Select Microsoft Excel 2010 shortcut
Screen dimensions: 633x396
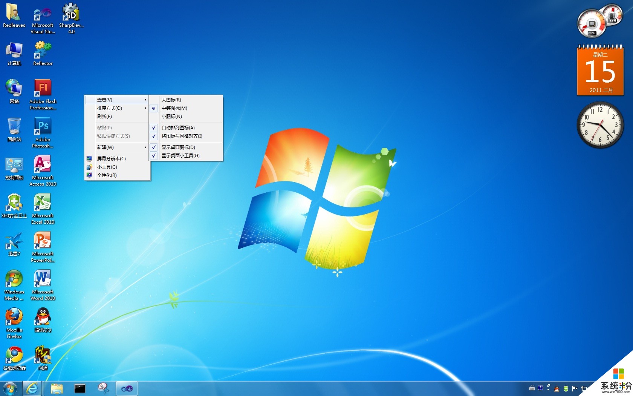coord(43,209)
